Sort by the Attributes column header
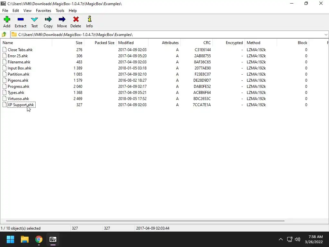This screenshot has width=329, height=247. (164, 43)
